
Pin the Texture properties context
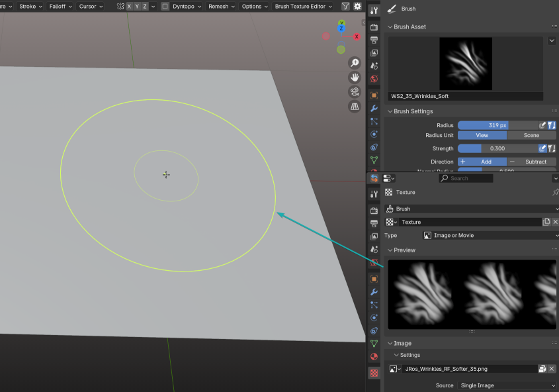[x=555, y=192]
